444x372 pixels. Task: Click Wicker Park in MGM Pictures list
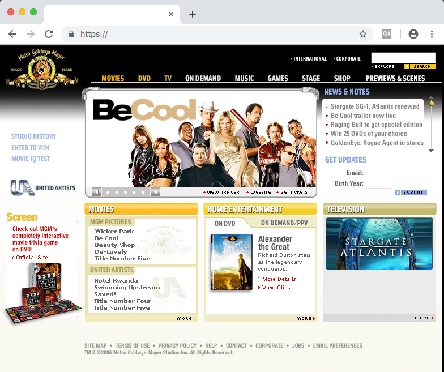(x=114, y=231)
